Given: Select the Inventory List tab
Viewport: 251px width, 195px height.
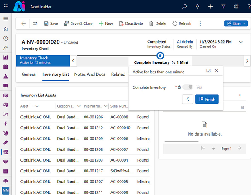Looking at the screenshot, I should [56, 74].
